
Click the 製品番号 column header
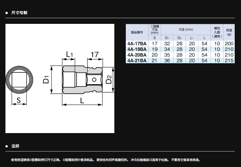coord(137,32)
